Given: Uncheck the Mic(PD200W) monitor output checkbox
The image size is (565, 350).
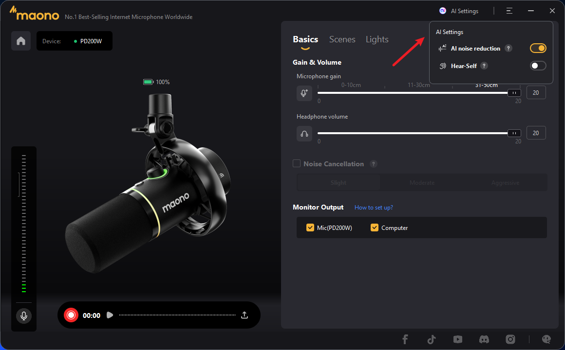Looking at the screenshot, I should (310, 227).
